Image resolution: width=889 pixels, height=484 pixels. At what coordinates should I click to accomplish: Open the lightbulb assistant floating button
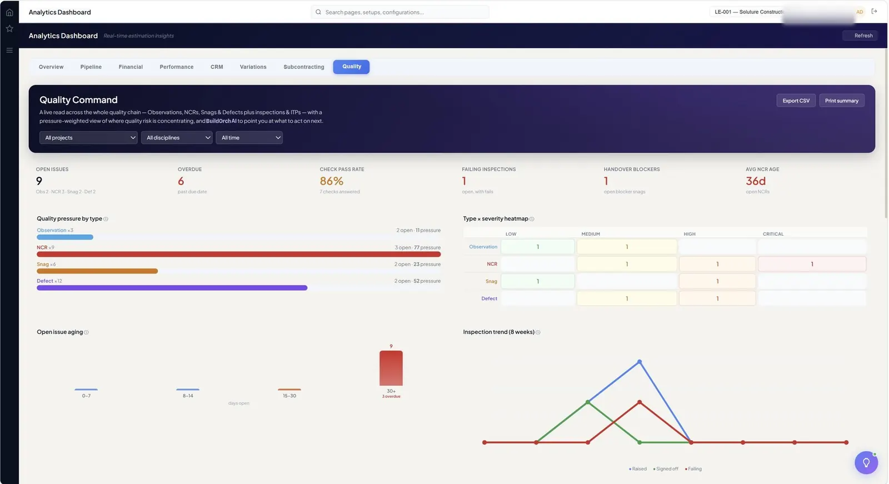coord(866,462)
